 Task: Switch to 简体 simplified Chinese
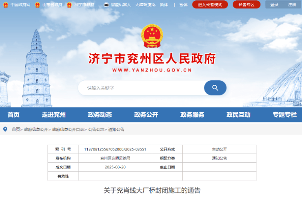(164, 5)
